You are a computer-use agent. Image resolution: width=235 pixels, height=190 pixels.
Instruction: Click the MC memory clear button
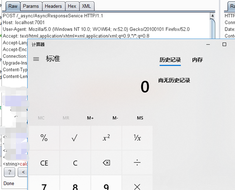coord(41,118)
